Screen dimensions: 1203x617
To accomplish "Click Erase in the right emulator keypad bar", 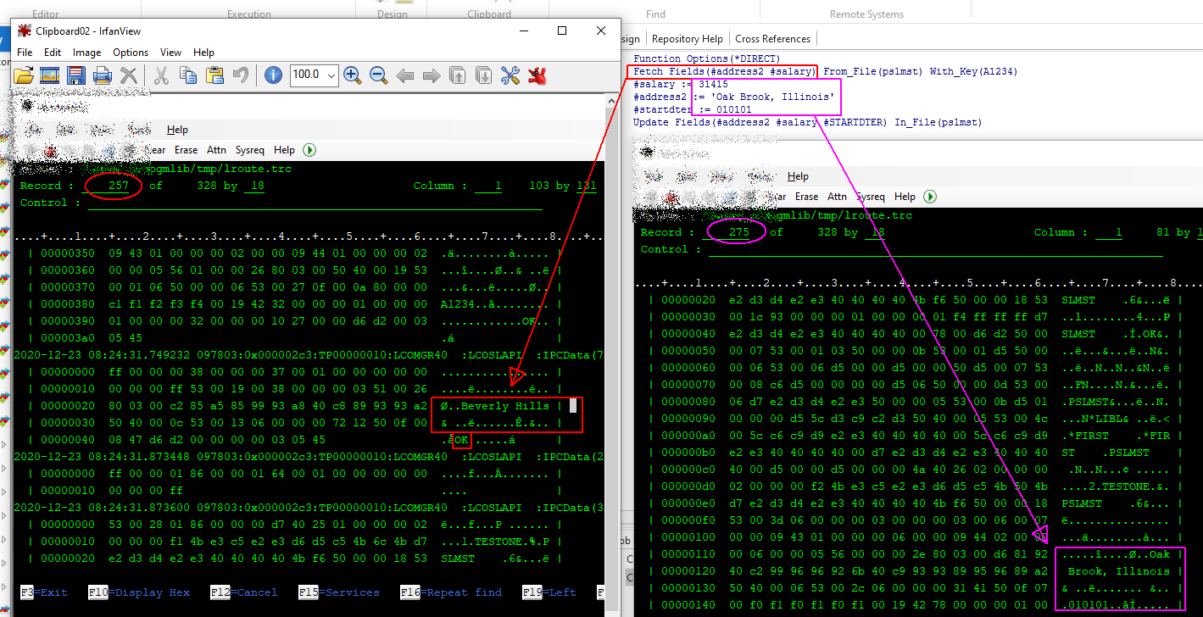I will (806, 197).
